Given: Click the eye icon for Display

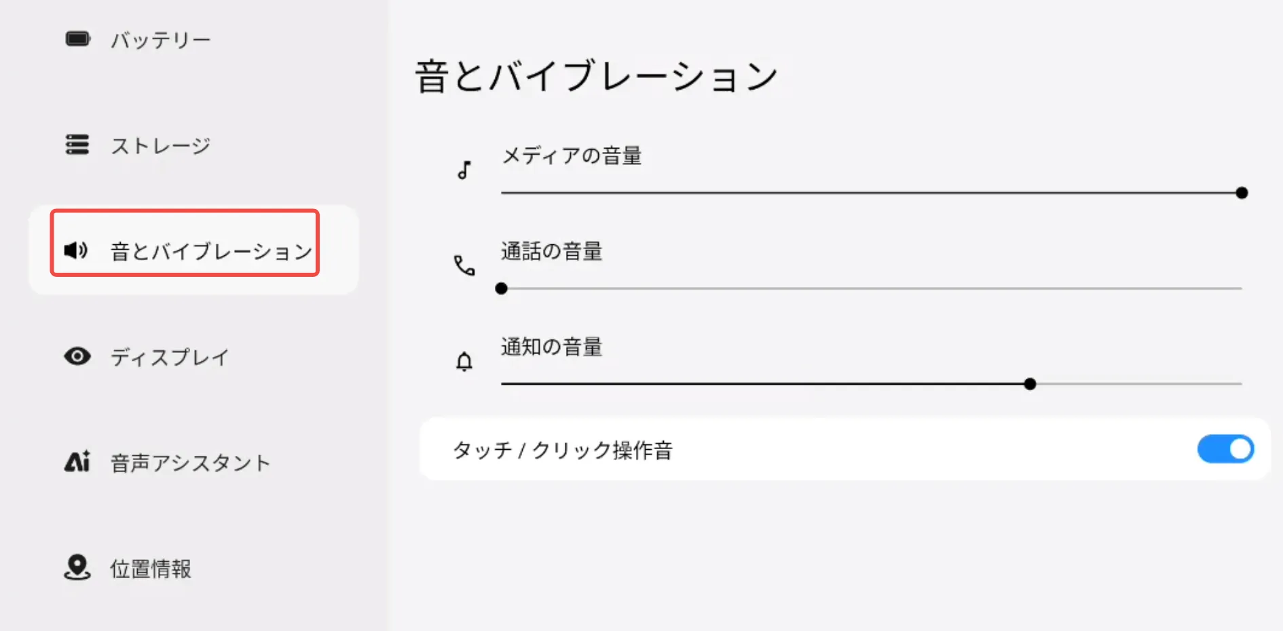Looking at the screenshot, I should (x=77, y=356).
